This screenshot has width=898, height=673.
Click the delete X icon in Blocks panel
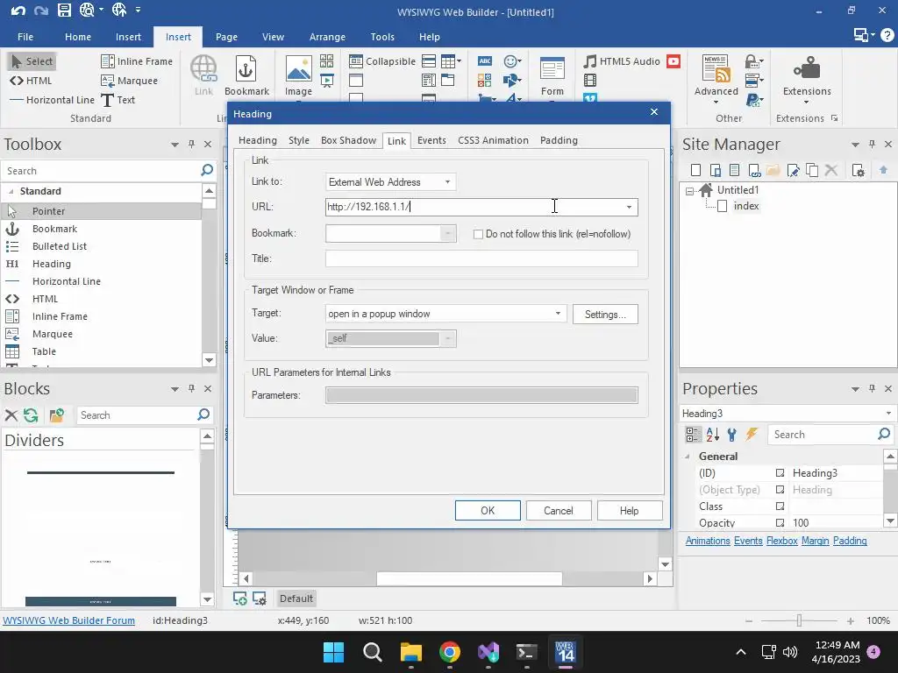tap(11, 414)
